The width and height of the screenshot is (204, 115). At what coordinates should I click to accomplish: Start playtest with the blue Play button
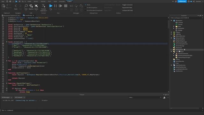tap(51, 6)
